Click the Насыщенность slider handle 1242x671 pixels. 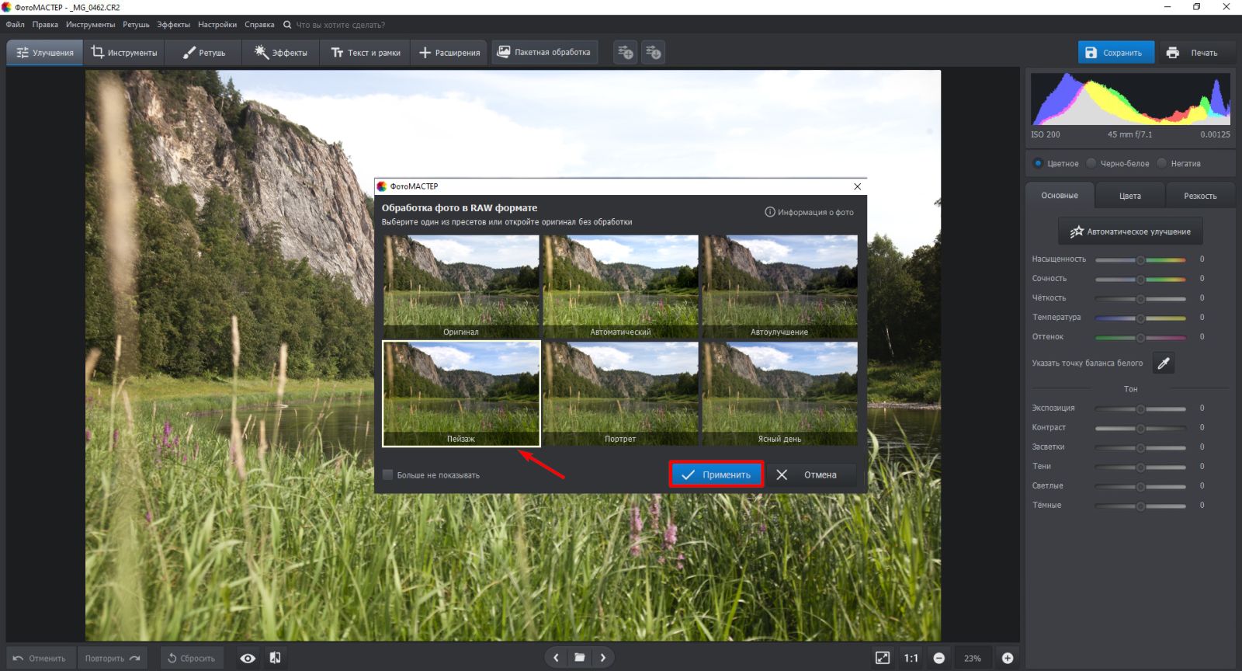1140,259
